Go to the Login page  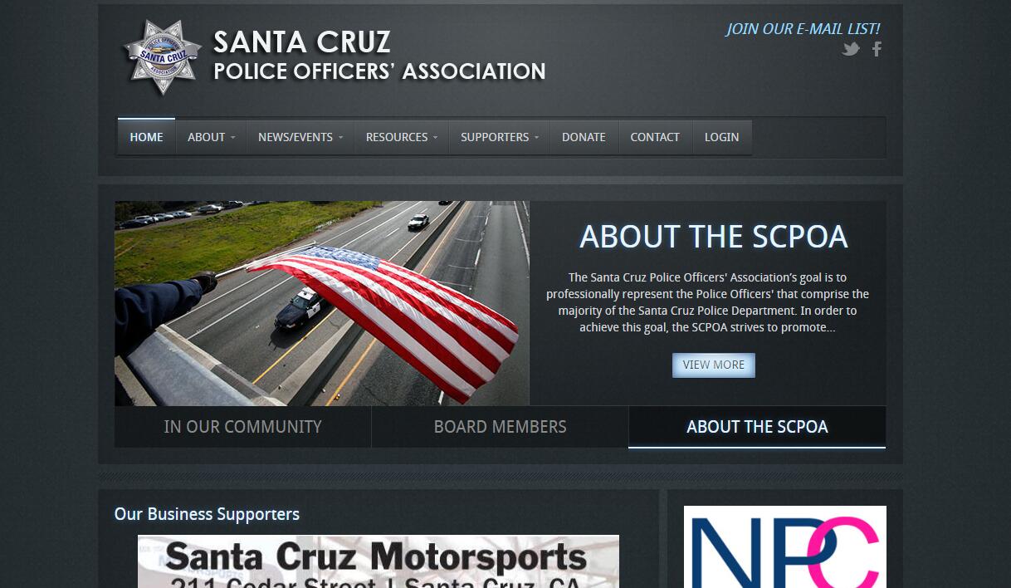(x=721, y=137)
